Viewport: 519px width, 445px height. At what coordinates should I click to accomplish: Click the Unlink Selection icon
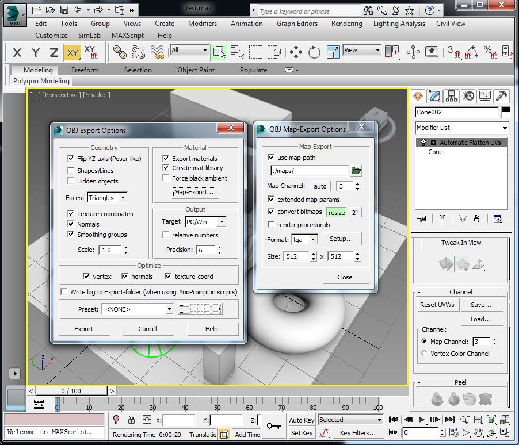point(138,52)
